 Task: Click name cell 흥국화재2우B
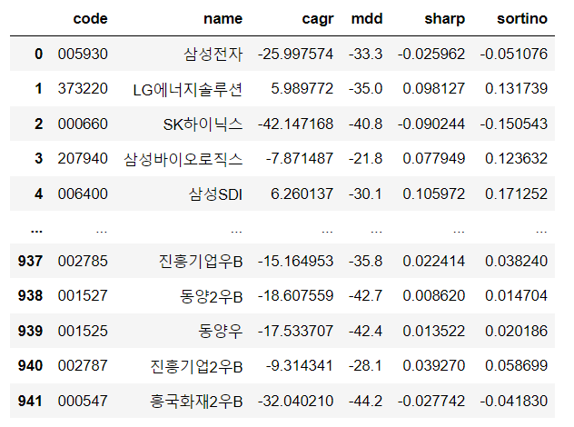(x=196, y=402)
